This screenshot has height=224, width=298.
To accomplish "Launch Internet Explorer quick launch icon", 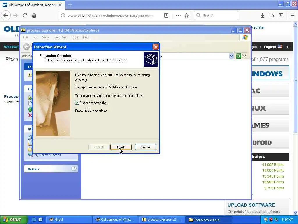I will 34,220.
